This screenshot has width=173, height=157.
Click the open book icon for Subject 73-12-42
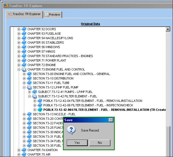click(x=35, y=96)
